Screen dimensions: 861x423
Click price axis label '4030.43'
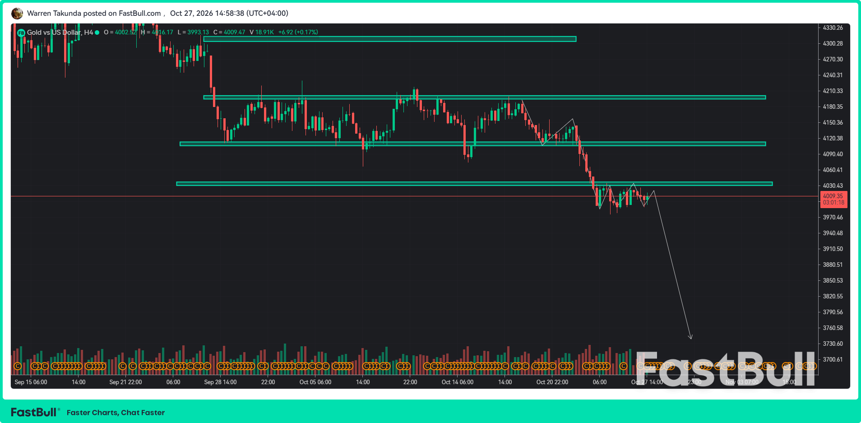click(833, 186)
